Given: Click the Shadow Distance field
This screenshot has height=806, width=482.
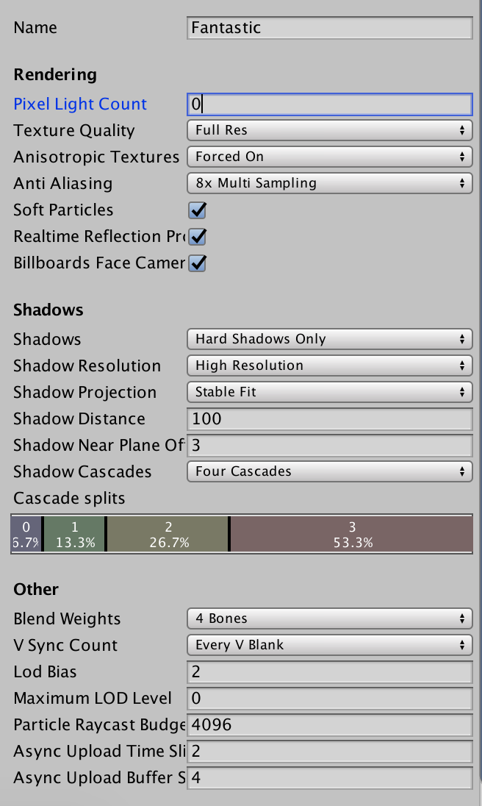Looking at the screenshot, I should click(x=329, y=419).
